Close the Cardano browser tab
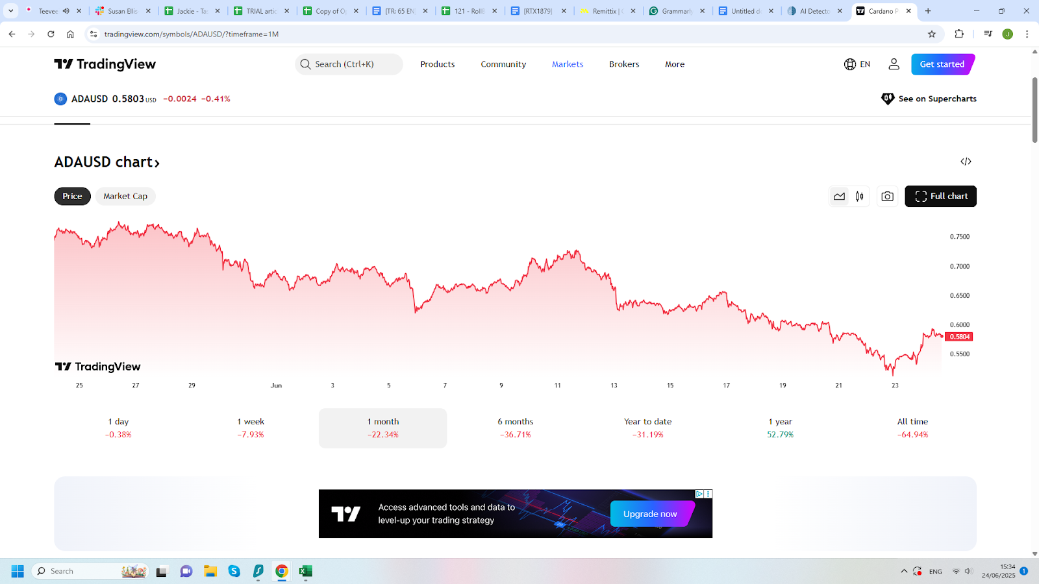Image resolution: width=1039 pixels, height=584 pixels. tap(908, 11)
